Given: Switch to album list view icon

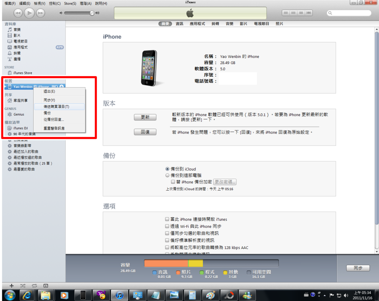Looking at the screenshot, I should (x=293, y=13).
